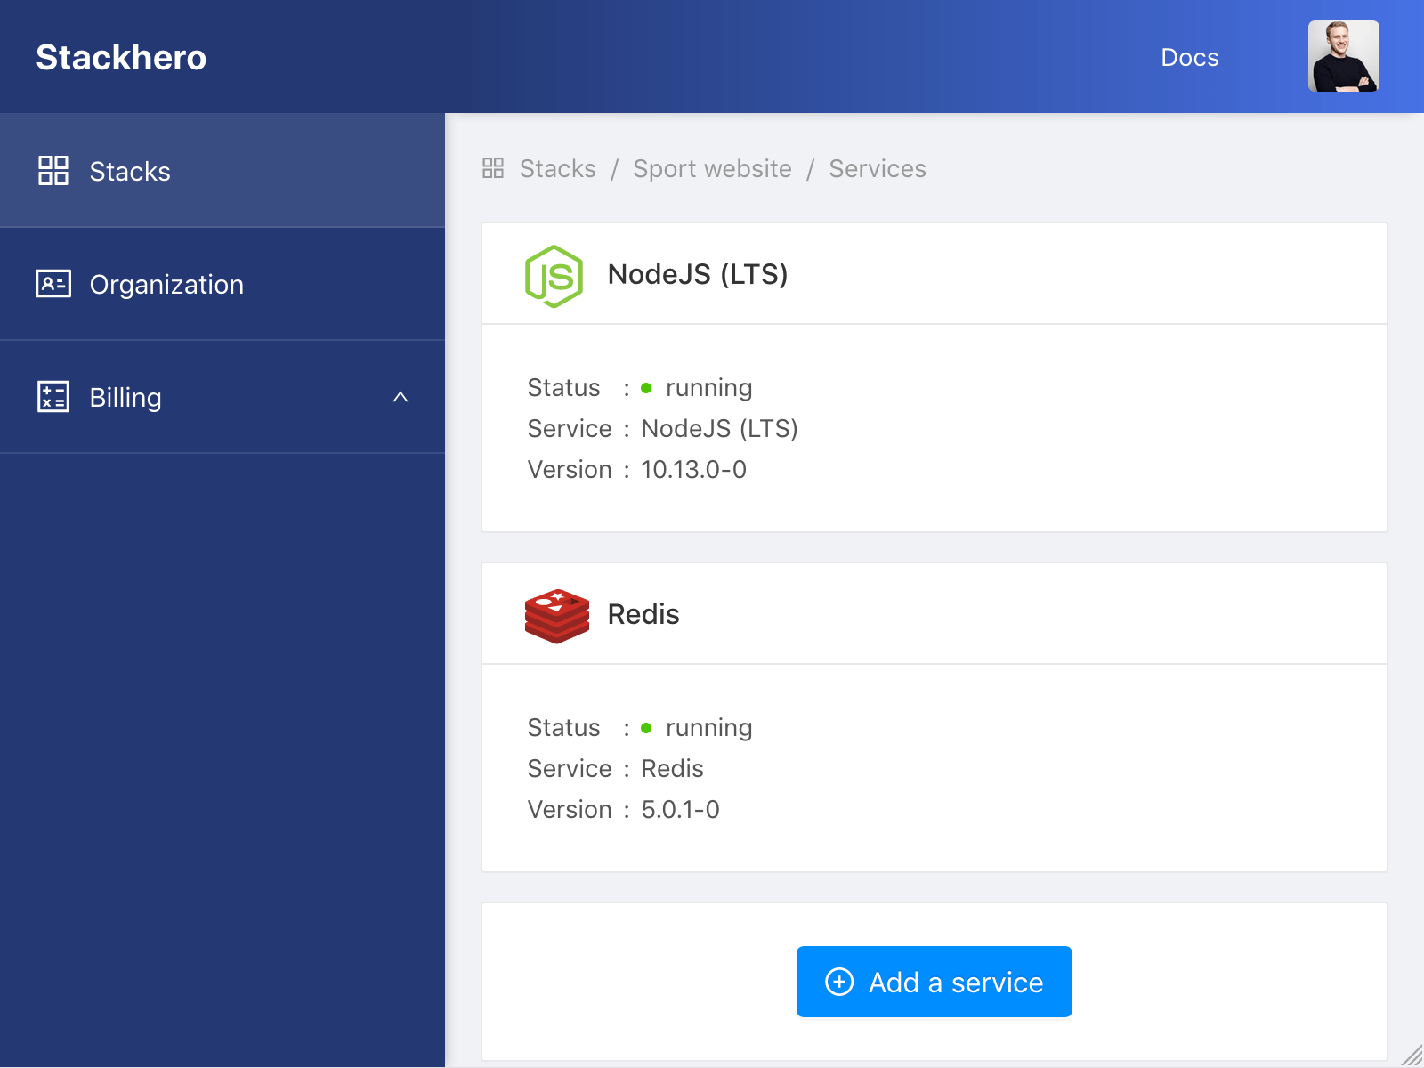Click the Stacks grid icon in sidebar
Image resolution: width=1424 pixels, height=1068 pixels.
tap(53, 172)
